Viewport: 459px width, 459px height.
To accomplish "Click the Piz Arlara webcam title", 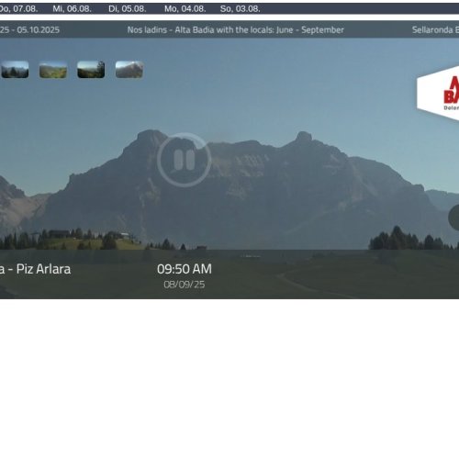I will (35, 269).
